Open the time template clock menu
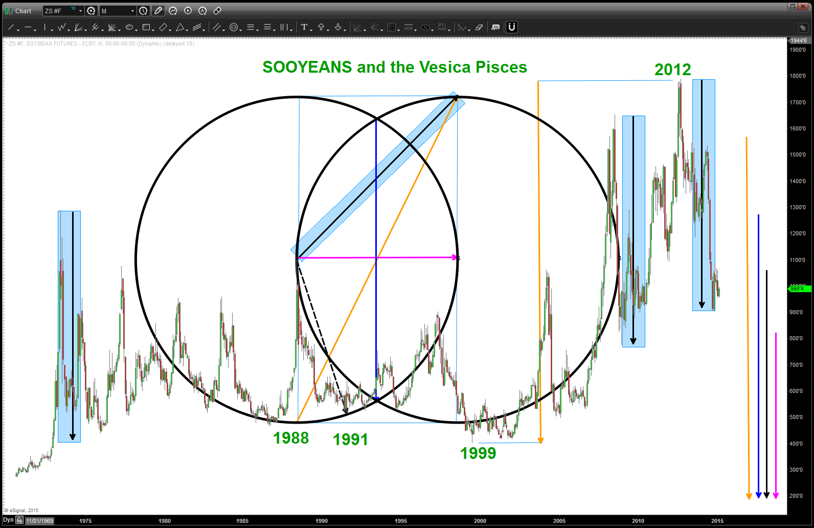Image resolution: width=814 pixels, height=528 pixels. [x=144, y=11]
